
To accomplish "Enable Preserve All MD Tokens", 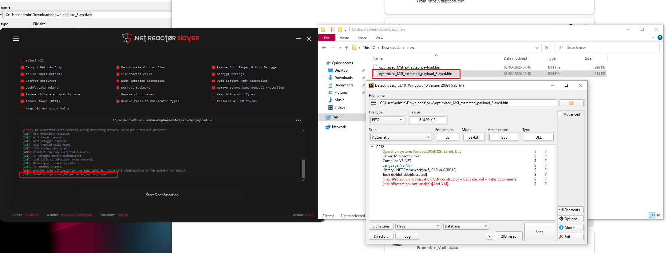I will 213,101.
